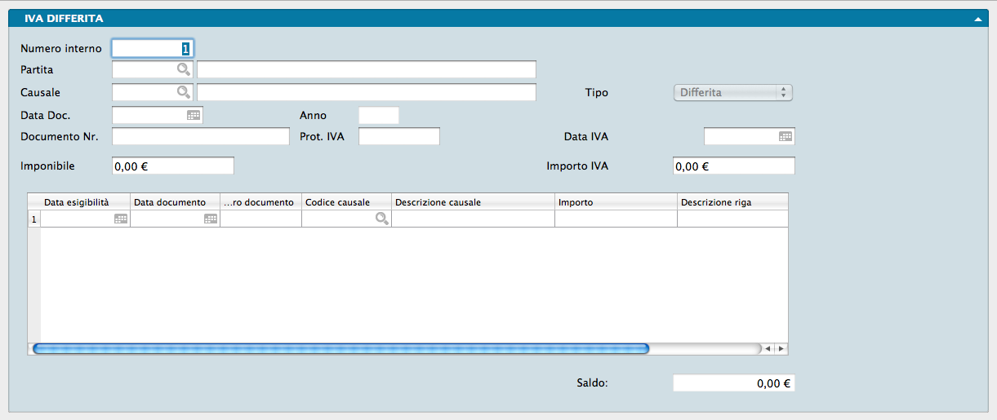Open the Tipo dropdown showing Differita
This screenshot has height=420, width=997.
click(732, 92)
